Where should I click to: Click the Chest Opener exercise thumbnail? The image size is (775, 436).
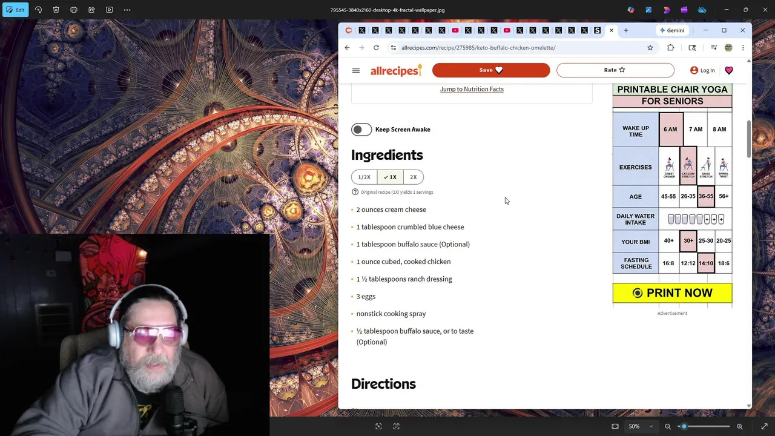[x=669, y=167]
